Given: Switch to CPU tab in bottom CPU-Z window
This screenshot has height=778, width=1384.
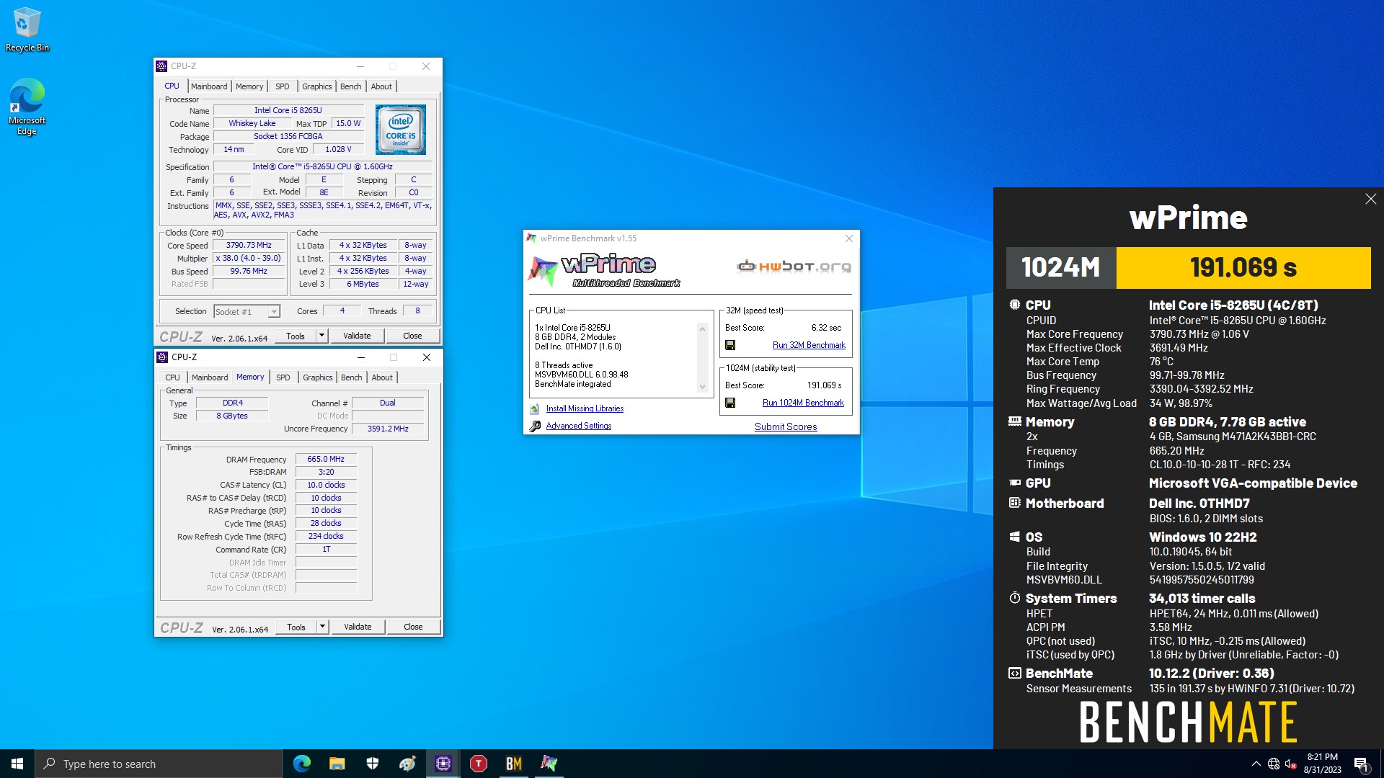Looking at the screenshot, I should (172, 377).
